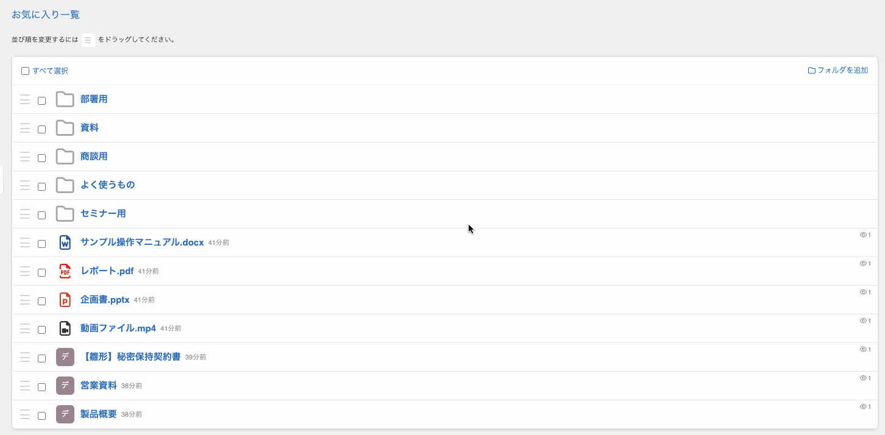Click the view count eye icon on レポート.pdf row
Viewport: 885px width, 435px height.
coord(863,263)
